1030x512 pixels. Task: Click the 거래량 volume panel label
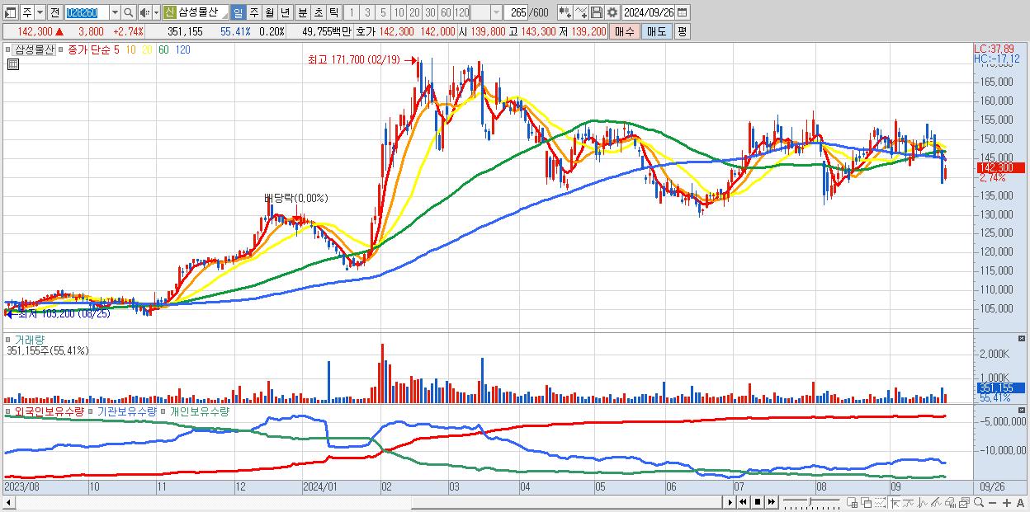point(30,339)
